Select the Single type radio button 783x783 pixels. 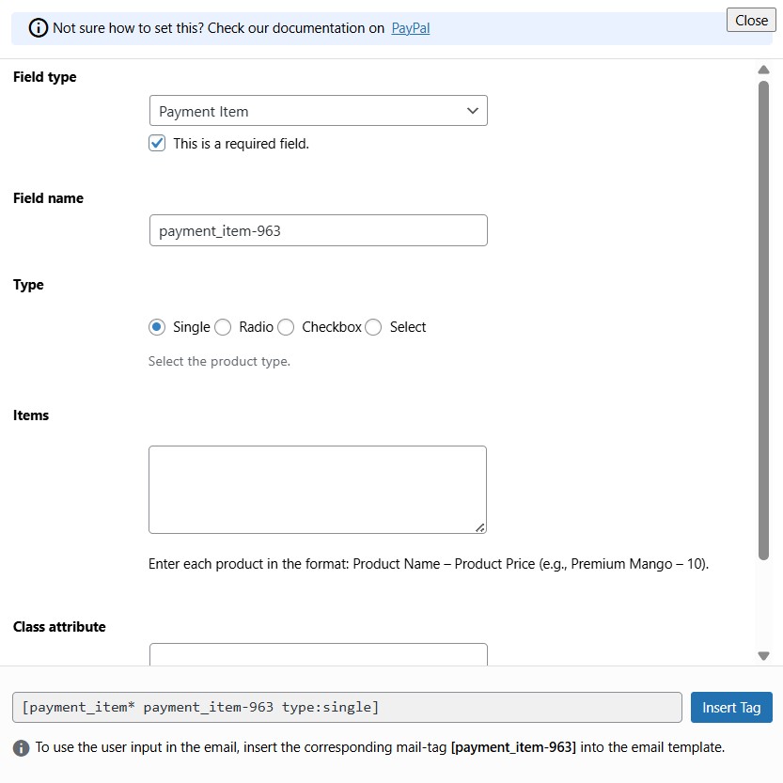pyautogui.click(x=157, y=327)
